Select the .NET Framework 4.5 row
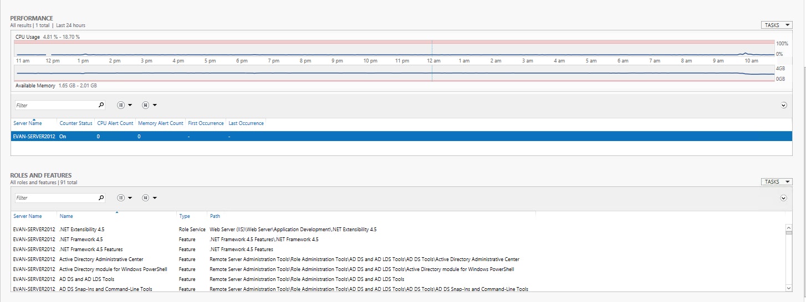This screenshot has width=806, height=302. (397, 239)
